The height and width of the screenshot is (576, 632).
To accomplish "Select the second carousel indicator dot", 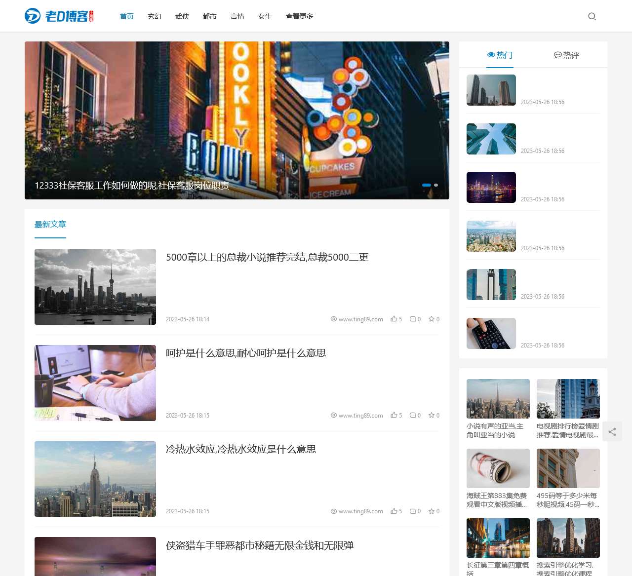I will point(436,185).
